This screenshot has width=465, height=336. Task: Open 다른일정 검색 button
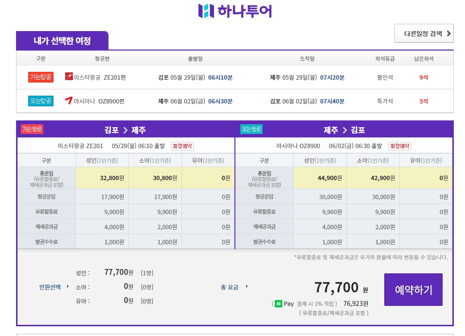424,34
